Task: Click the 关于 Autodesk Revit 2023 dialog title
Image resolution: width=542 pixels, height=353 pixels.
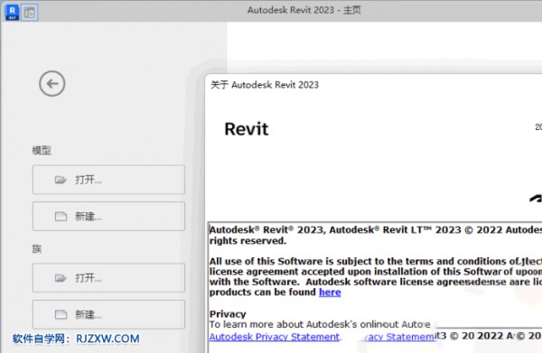Action: pos(265,85)
